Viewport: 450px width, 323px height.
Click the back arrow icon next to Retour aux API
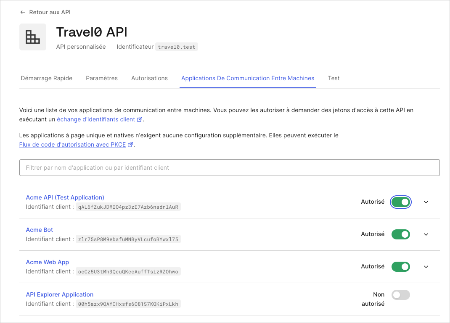pyautogui.click(x=23, y=12)
